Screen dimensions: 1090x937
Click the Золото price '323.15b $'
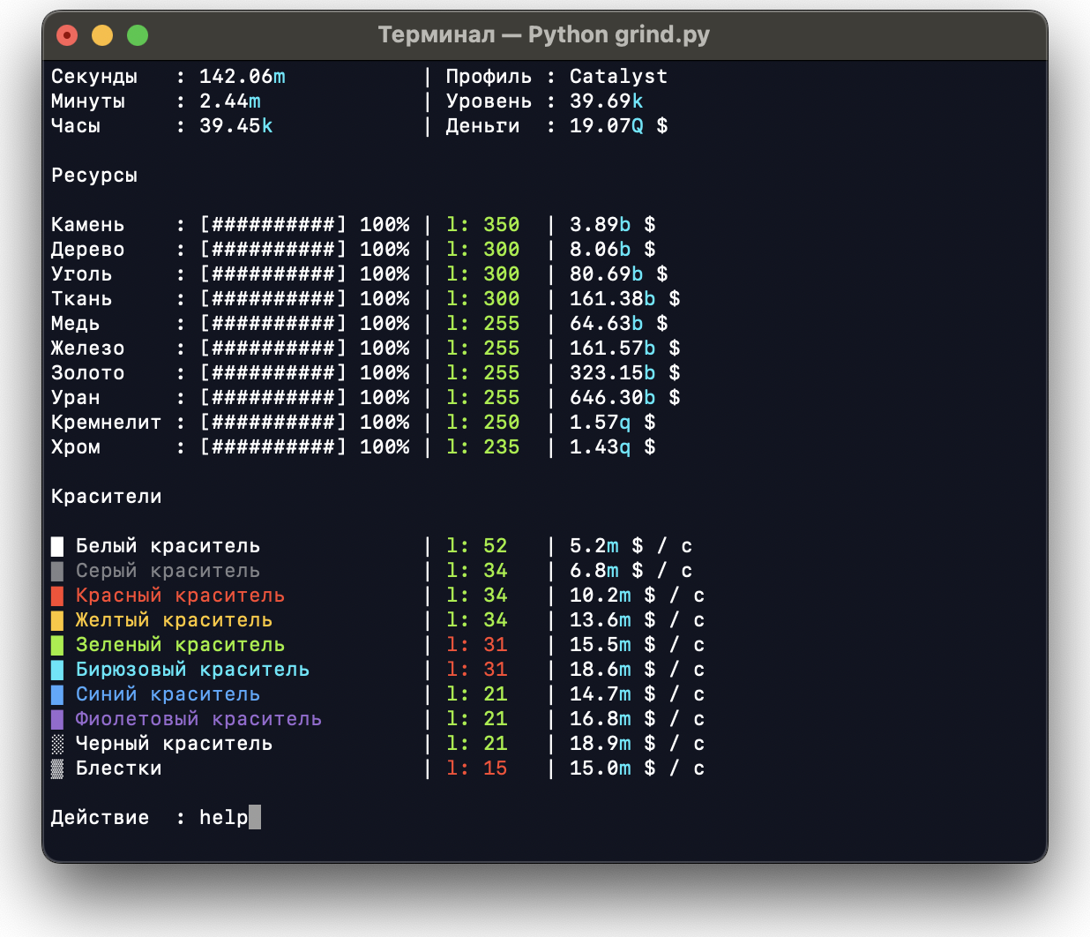click(x=625, y=373)
